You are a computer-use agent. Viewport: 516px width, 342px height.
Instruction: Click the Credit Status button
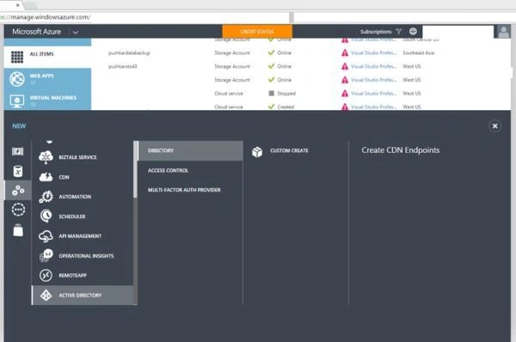(257, 32)
